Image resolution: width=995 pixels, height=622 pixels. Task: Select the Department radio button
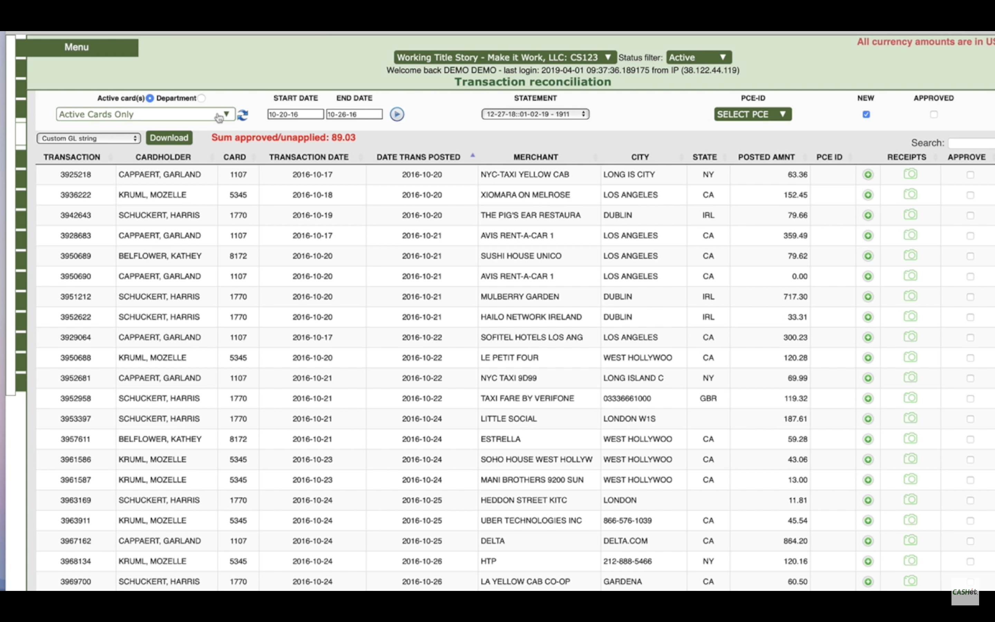(x=201, y=98)
